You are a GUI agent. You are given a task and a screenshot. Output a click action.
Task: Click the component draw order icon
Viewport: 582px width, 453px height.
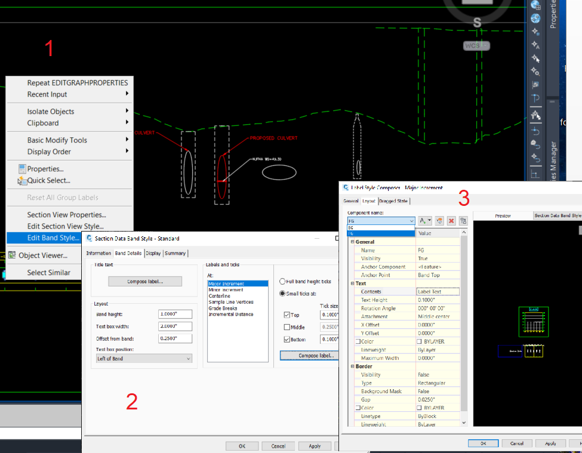click(463, 220)
